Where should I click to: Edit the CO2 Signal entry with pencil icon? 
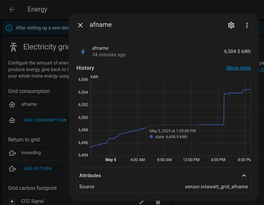click(142, 202)
